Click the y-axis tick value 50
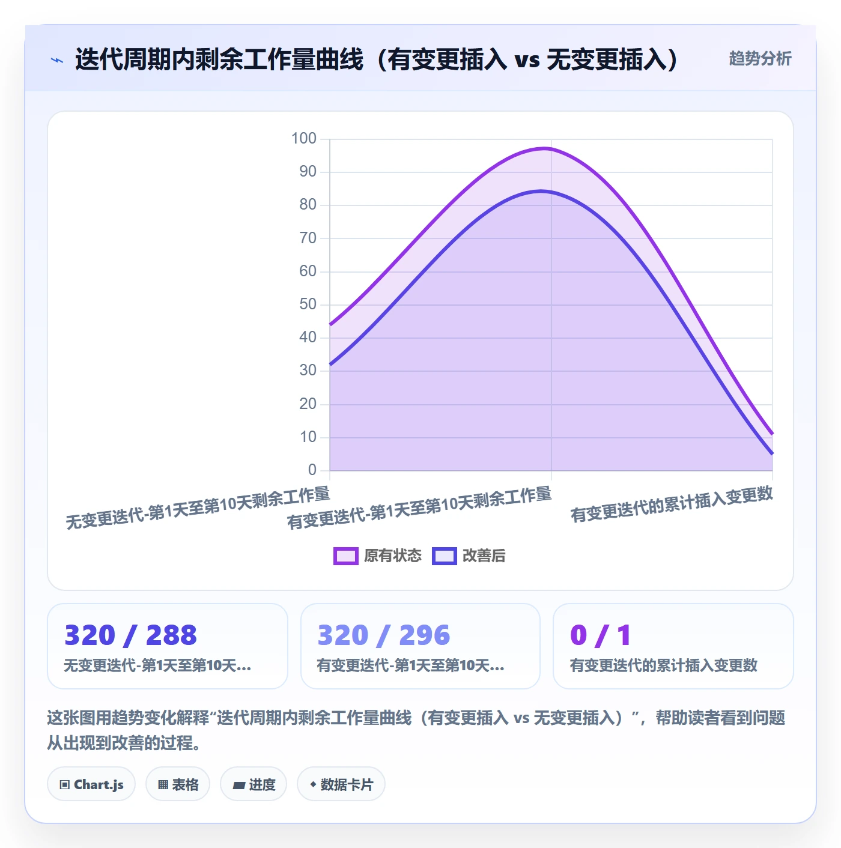This screenshot has height=848, width=841. (x=308, y=304)
